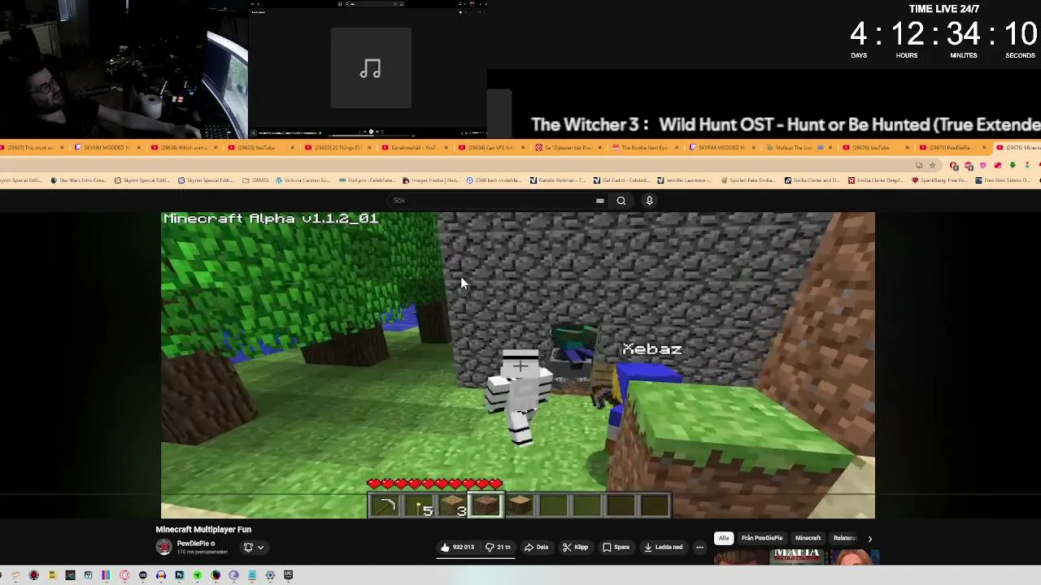The height and width of the screenshot is (585, 1041).
Task: Open 'Star Wars Intro Crea...' bookmark
Action: tap(78, 180)
